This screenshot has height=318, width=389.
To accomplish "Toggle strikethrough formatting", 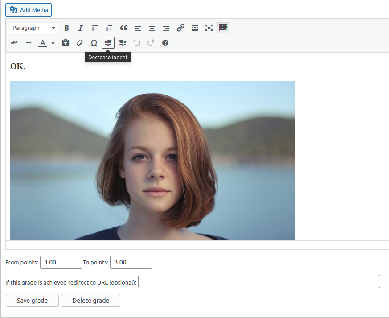I will [x=14, y=43].
